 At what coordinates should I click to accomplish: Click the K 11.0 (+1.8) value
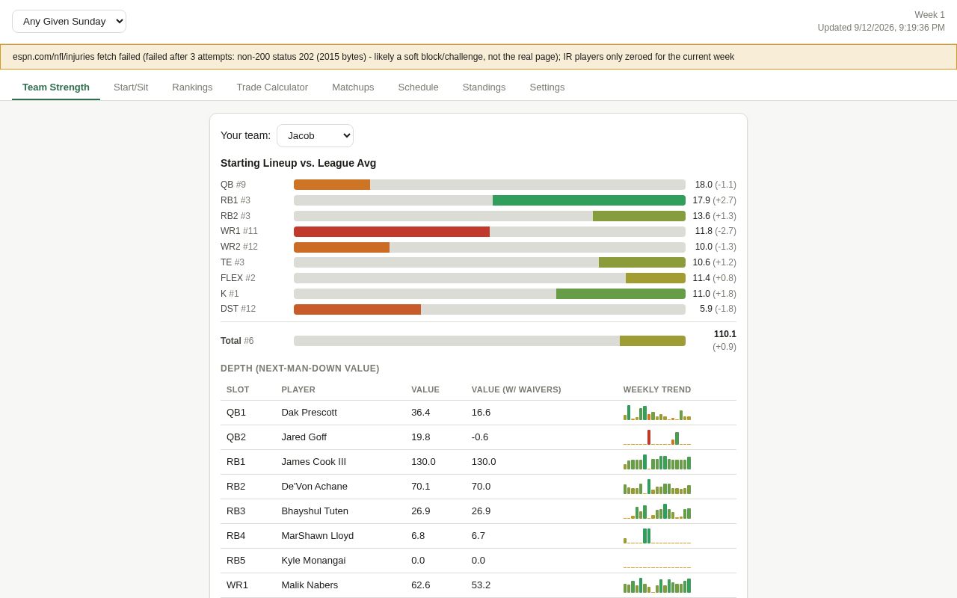pos(715,294)
